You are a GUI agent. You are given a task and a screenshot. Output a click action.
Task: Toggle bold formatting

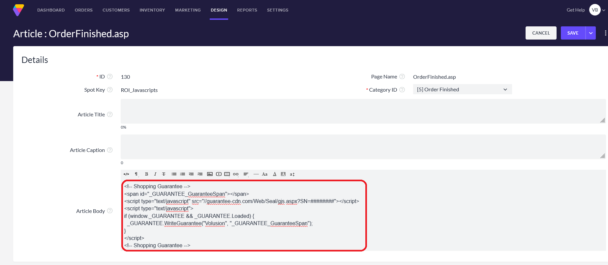point(146,174)
